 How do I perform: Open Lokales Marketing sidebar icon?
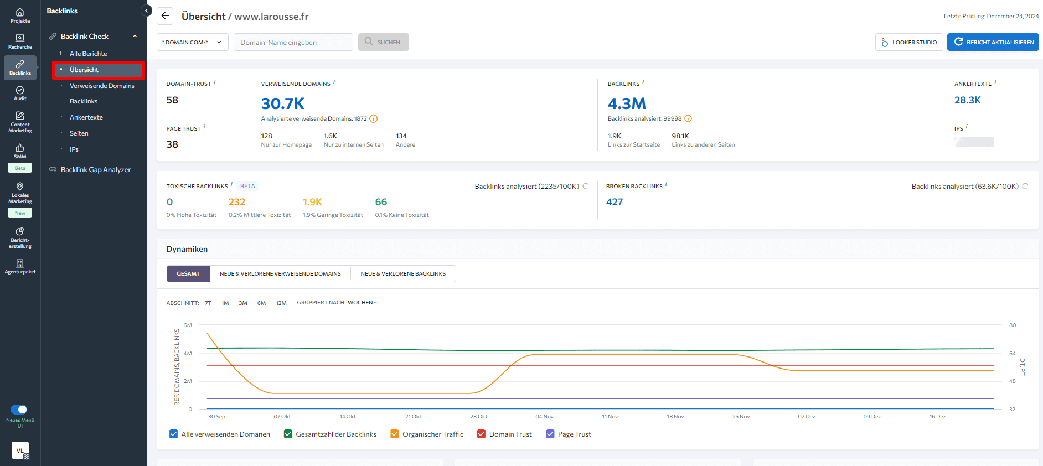20,193
